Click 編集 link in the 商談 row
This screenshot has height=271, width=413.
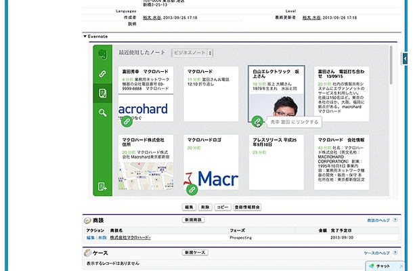(x=90, y=238)
